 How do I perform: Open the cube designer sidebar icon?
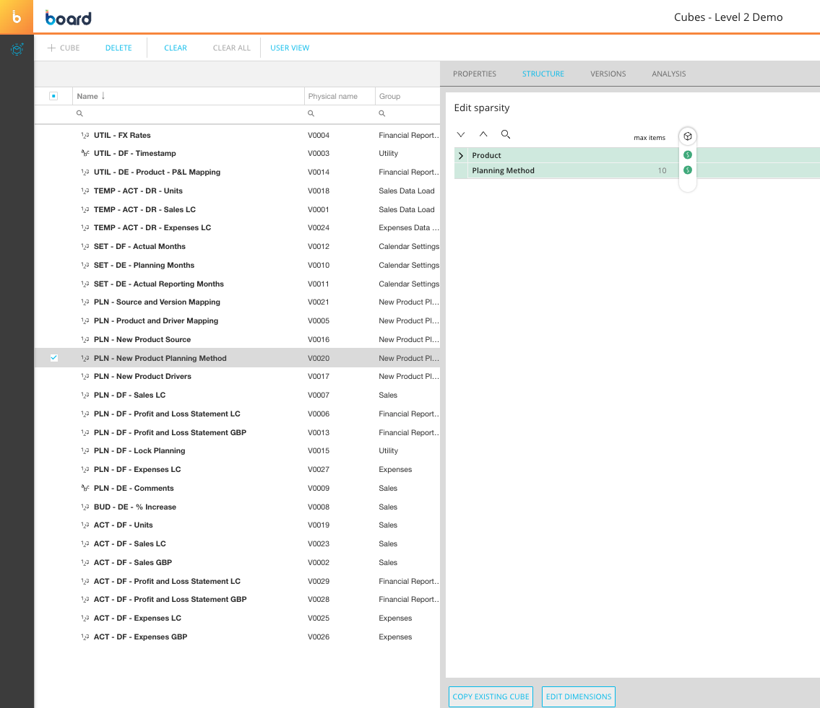pyautogui.click(x=17, y=50)
